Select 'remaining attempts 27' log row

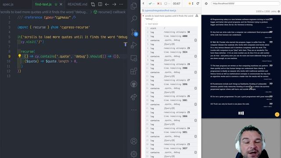pos(171,80)
